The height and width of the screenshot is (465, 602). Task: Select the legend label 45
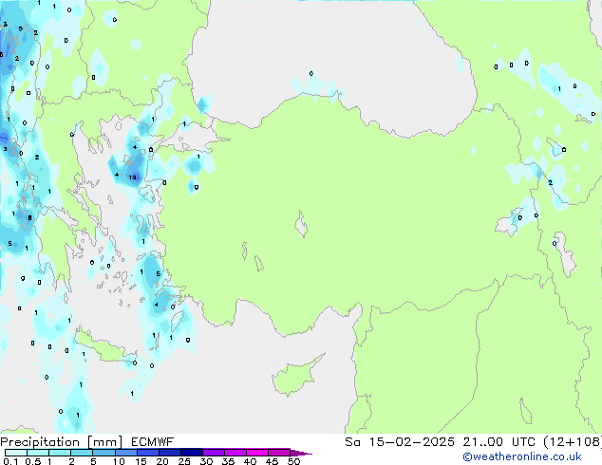272,461
